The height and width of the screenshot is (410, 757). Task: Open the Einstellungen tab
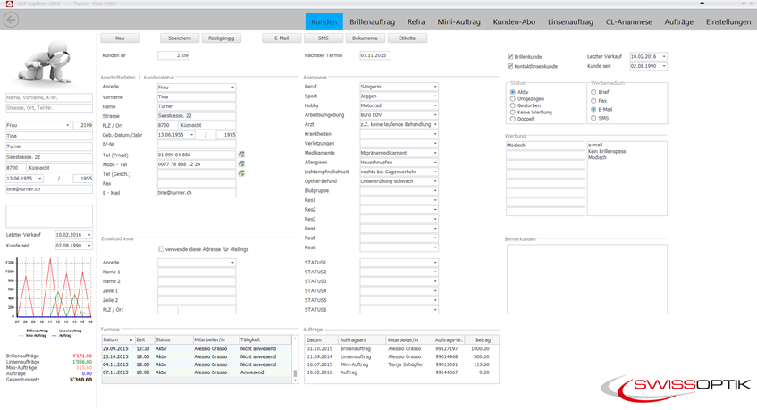728,21
